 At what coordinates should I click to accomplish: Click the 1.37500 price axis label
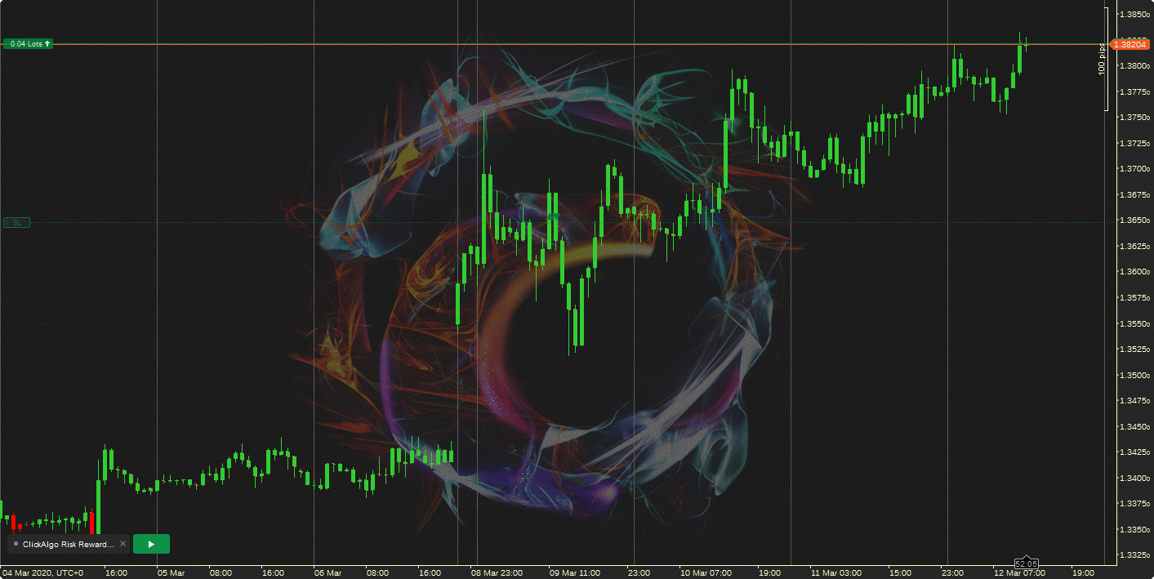[1135, 118]
